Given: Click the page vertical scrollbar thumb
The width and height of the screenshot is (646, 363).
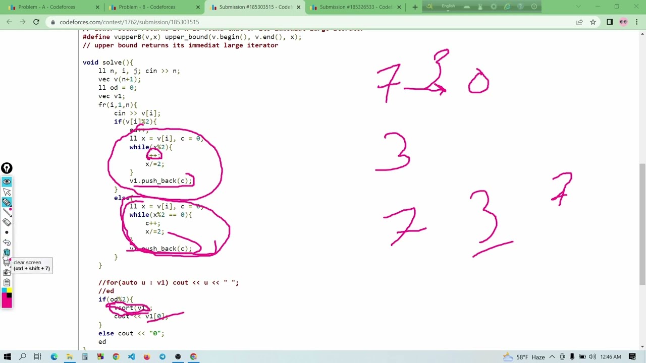Looking at the screenshot, I should point(642,224).
